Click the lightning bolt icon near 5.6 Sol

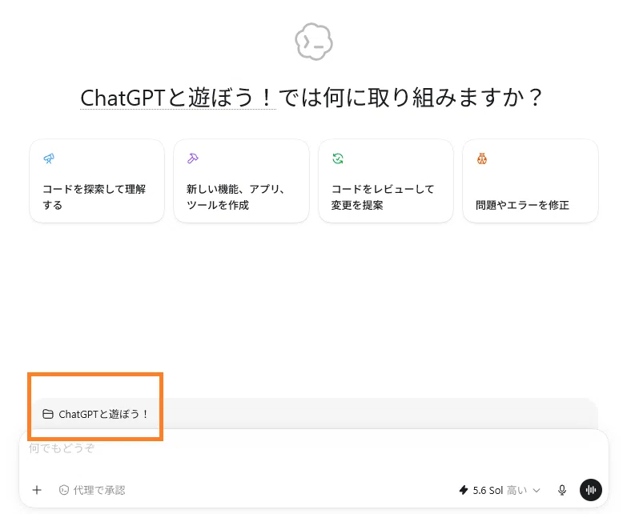pyautogui.click(x=464, y=490)
